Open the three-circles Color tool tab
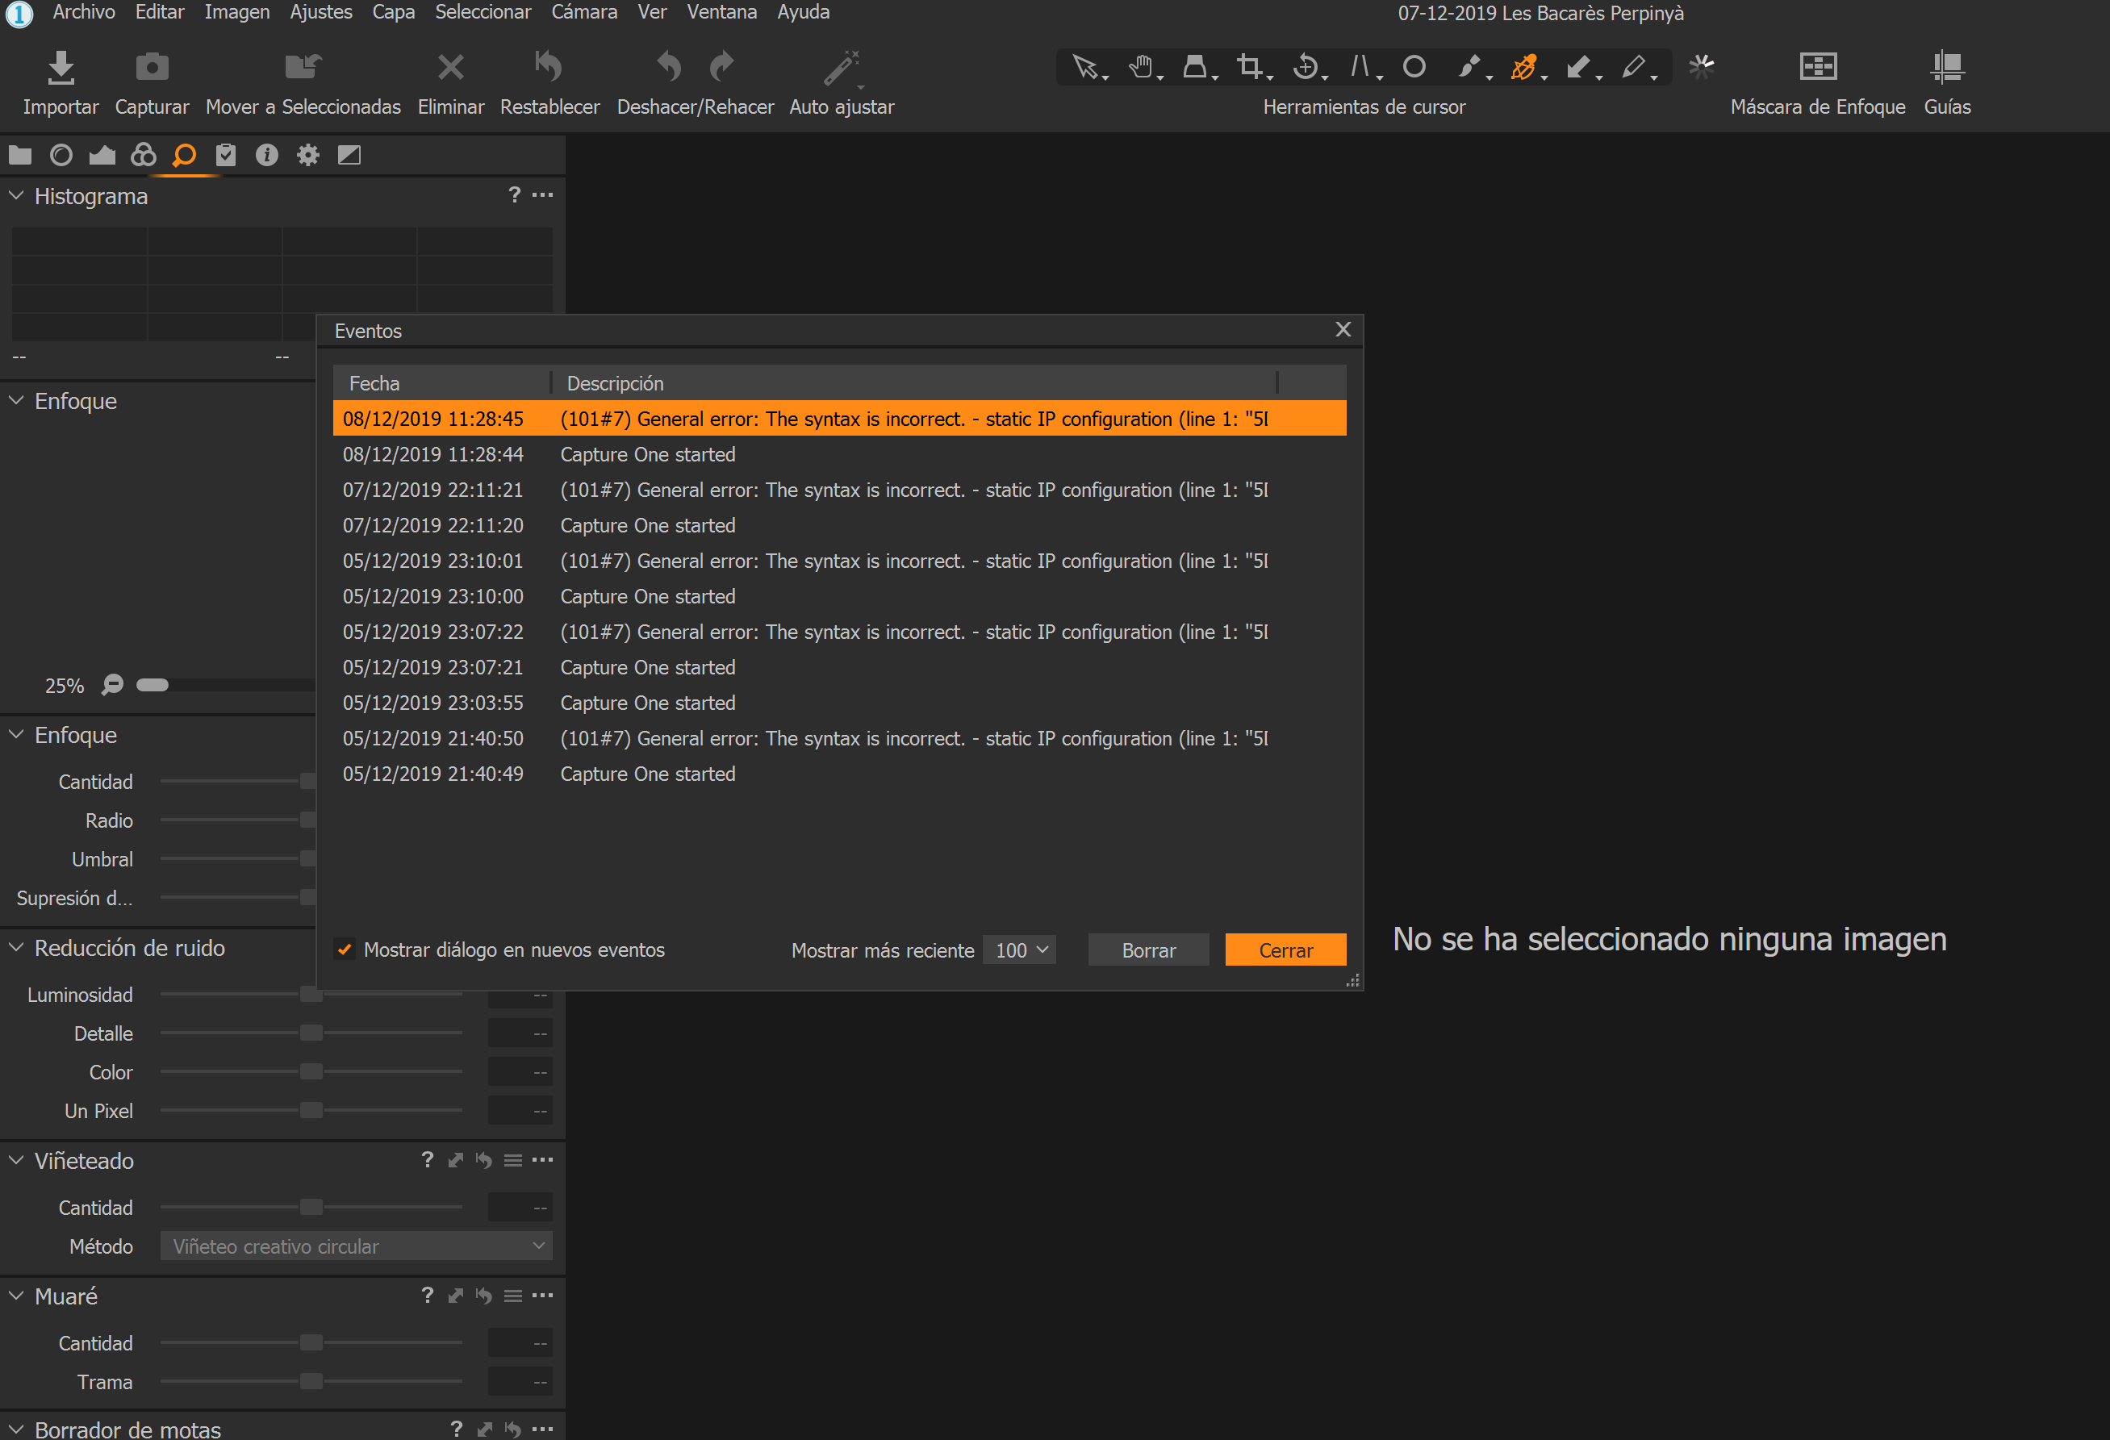The height and width of the screenshot is (1440, 2110). click(144, 155)
